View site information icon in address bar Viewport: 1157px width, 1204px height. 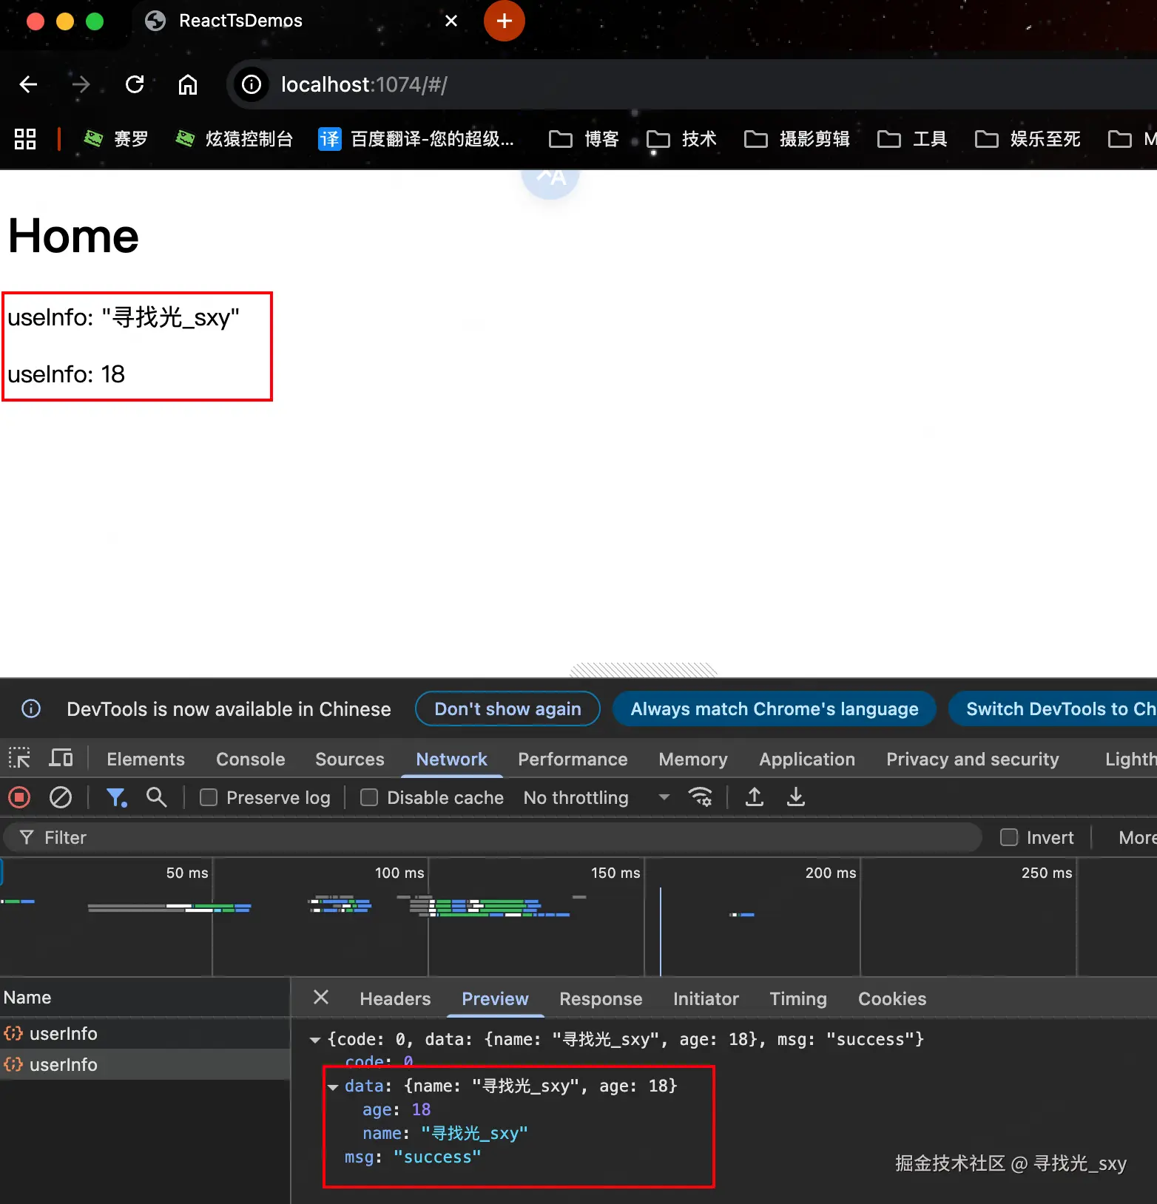tap(252, 84)
